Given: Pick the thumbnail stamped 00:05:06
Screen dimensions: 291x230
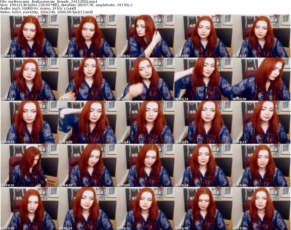Looking at the screenshot, I should pos(145,165).
